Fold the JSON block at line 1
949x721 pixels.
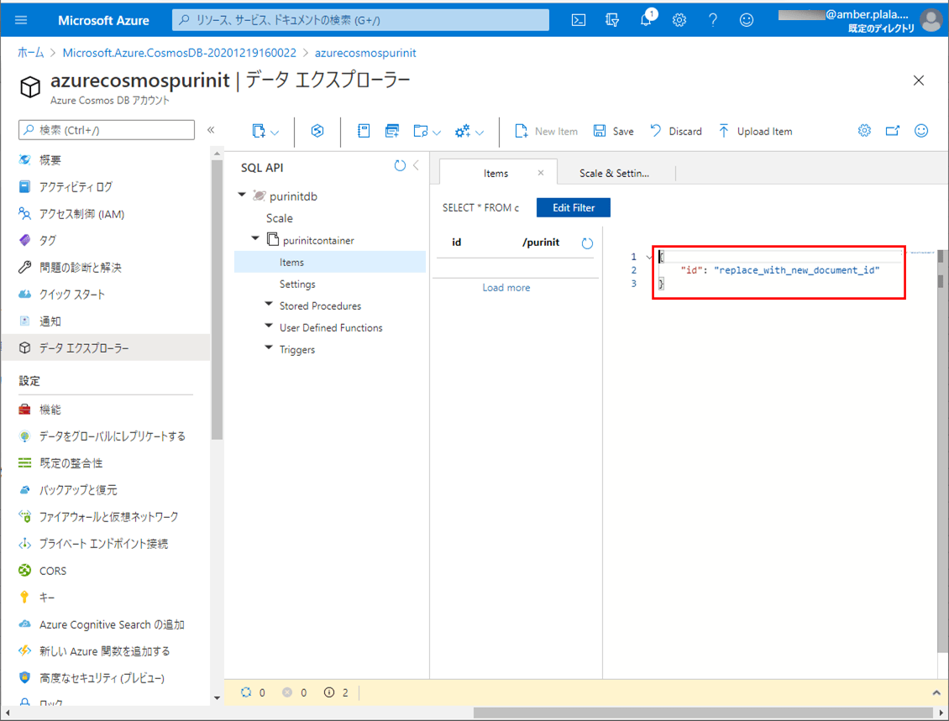click(x=649, y=257)
